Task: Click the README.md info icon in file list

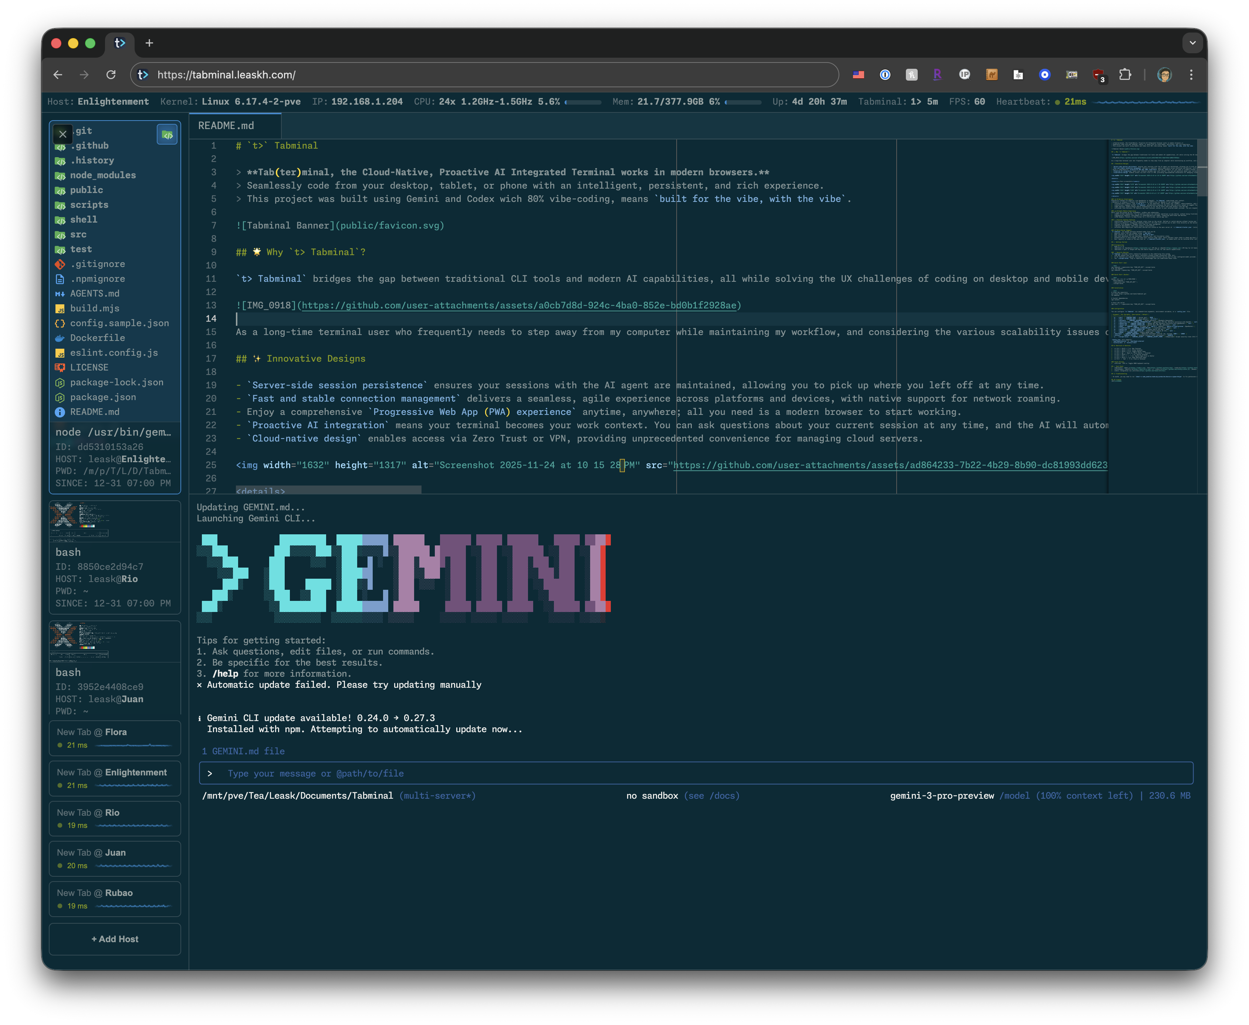Action: 60,412
